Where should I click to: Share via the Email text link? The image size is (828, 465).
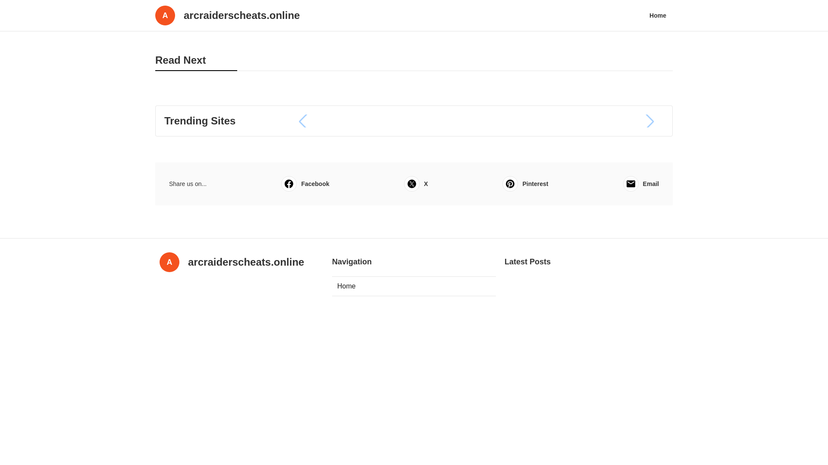coord(651,184)
